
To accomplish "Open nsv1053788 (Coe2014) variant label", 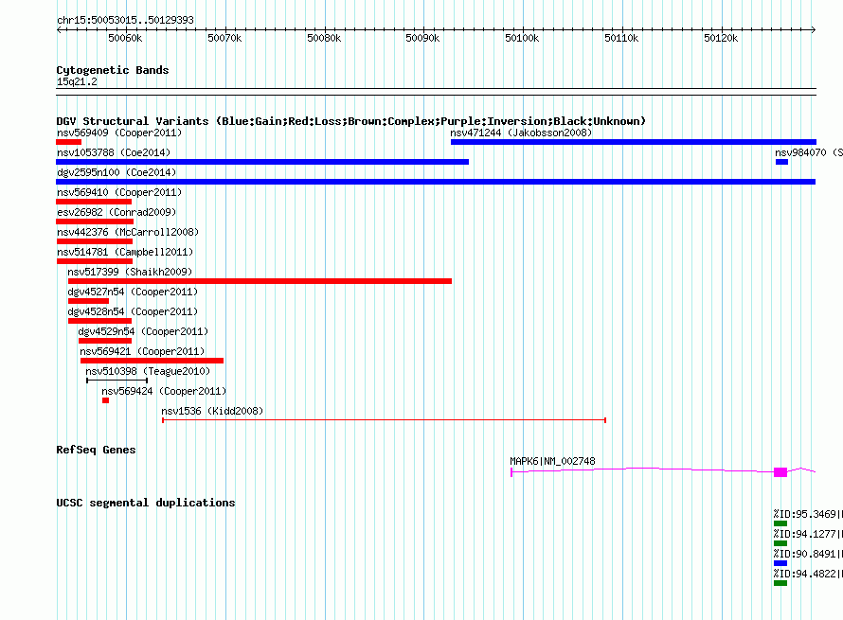I will 114,152.
